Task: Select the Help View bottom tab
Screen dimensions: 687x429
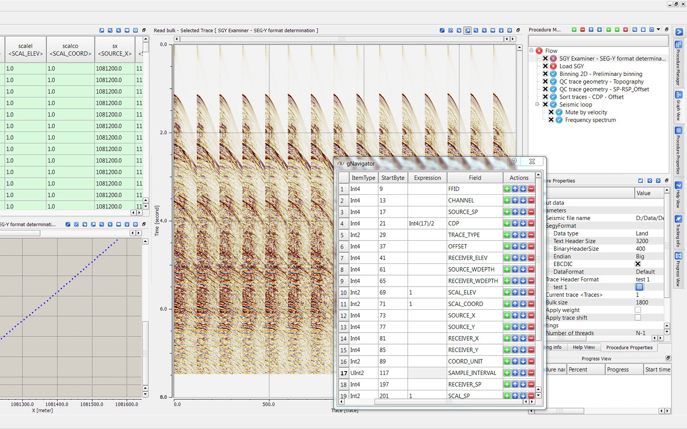Action: click(x=584, y=347)
